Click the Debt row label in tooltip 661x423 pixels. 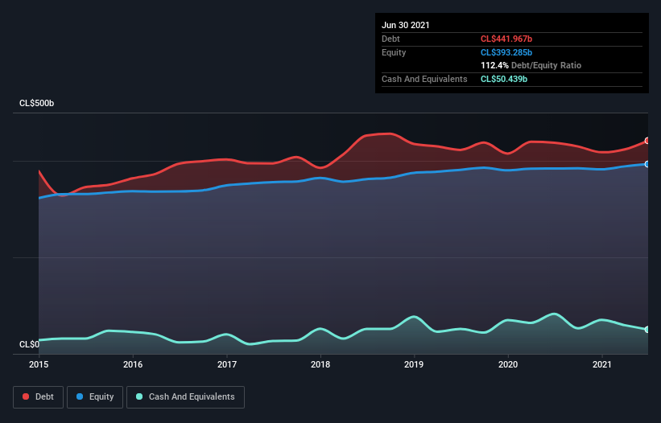[390, 39]
